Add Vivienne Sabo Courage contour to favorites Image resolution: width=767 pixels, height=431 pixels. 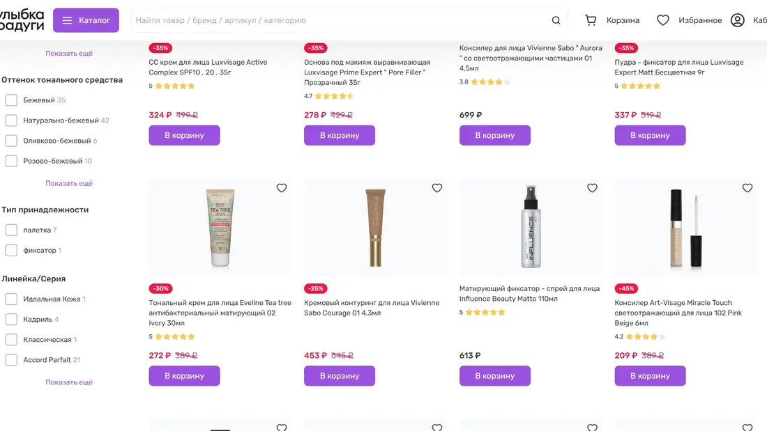click(x=437, y=188)
